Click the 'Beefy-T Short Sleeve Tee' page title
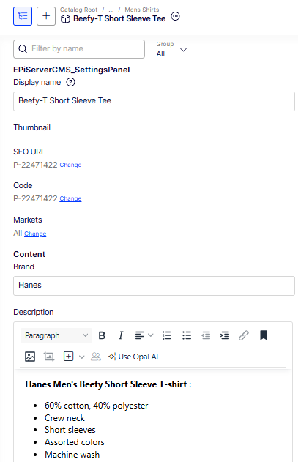 pyautogui.click(x=119, y=18)
